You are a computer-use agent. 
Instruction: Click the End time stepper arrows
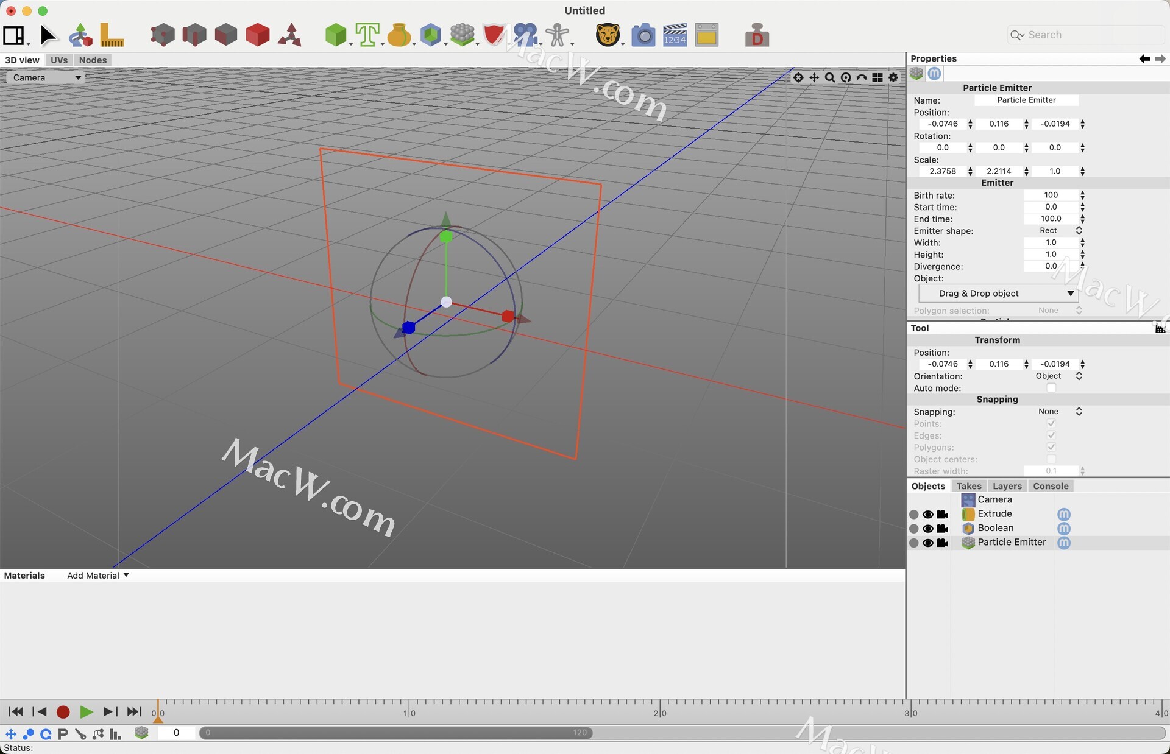pos(1082,219)
